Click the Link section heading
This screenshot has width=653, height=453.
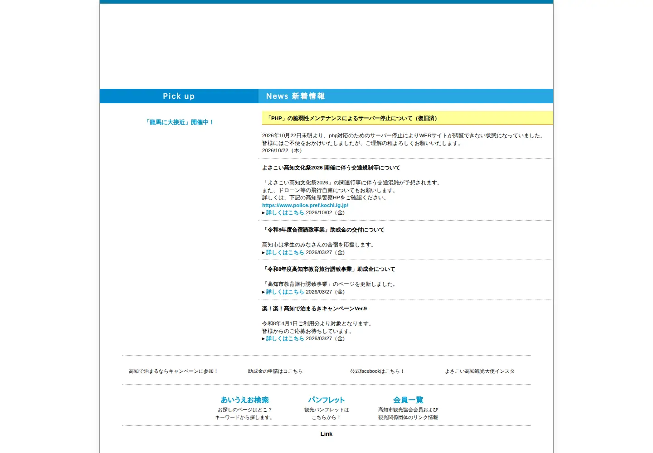(326, 434)
